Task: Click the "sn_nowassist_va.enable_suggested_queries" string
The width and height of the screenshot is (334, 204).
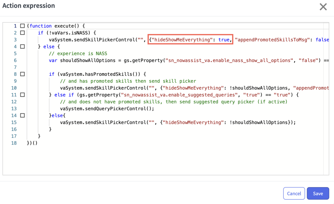Action: point(179,95)
